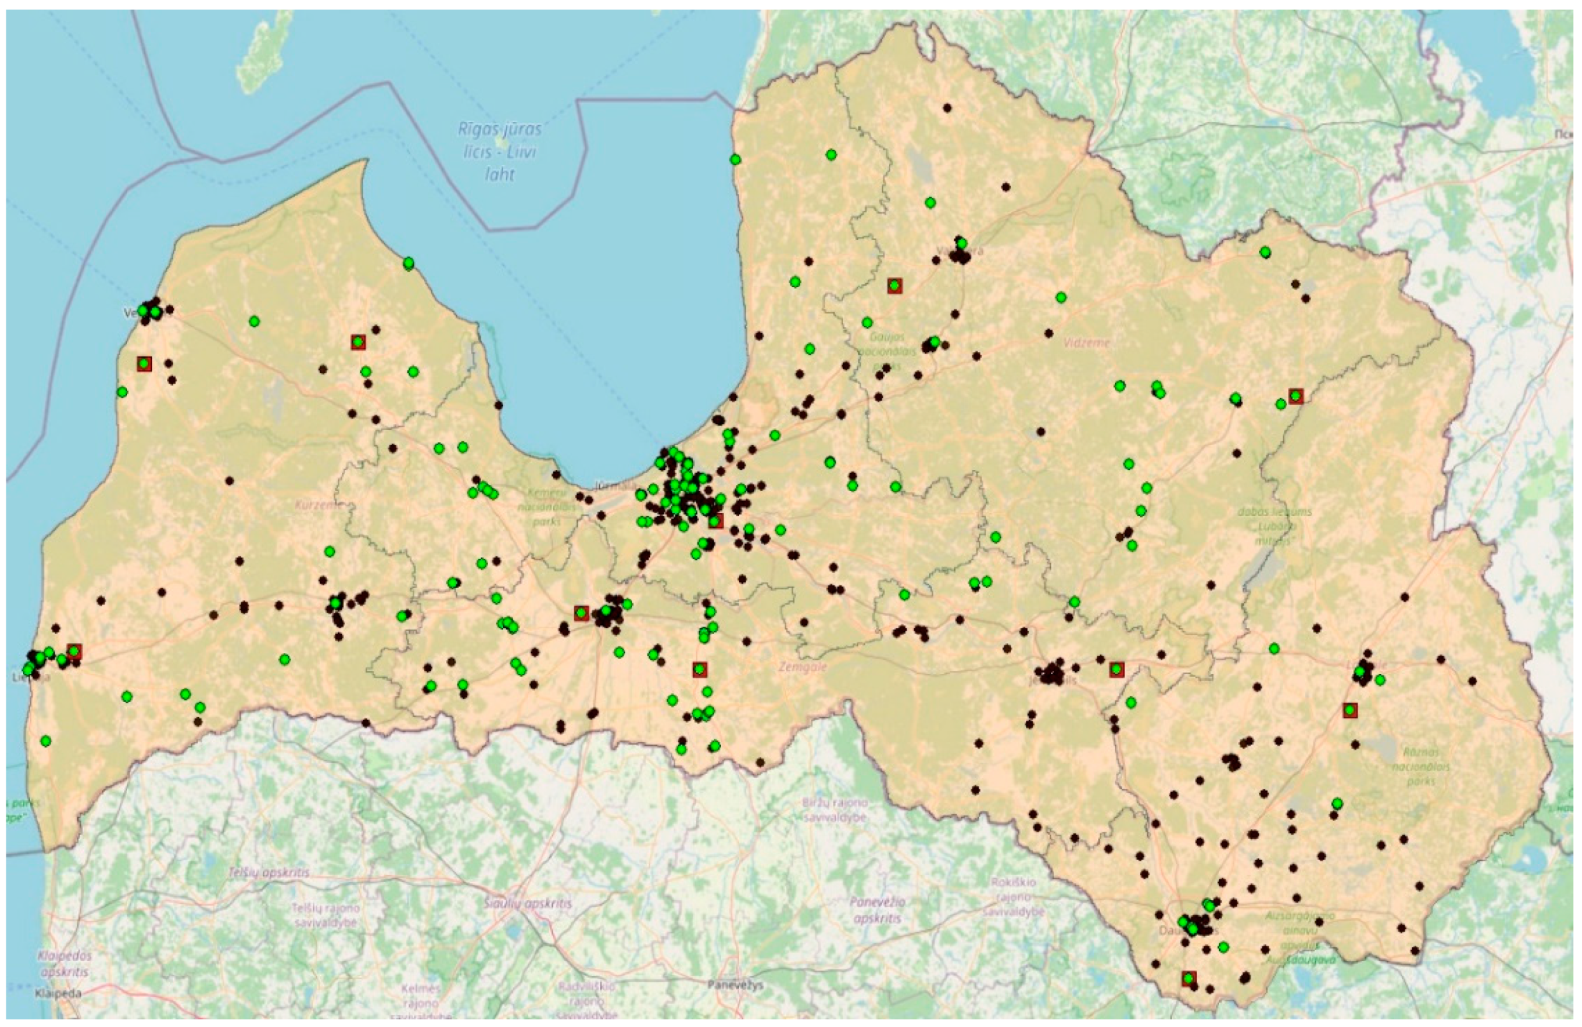This screenshot has width=1582, height=1027.
Task: Click the 'Rīgas jūras līcis - Liivi laht' label
Action: 499,151
